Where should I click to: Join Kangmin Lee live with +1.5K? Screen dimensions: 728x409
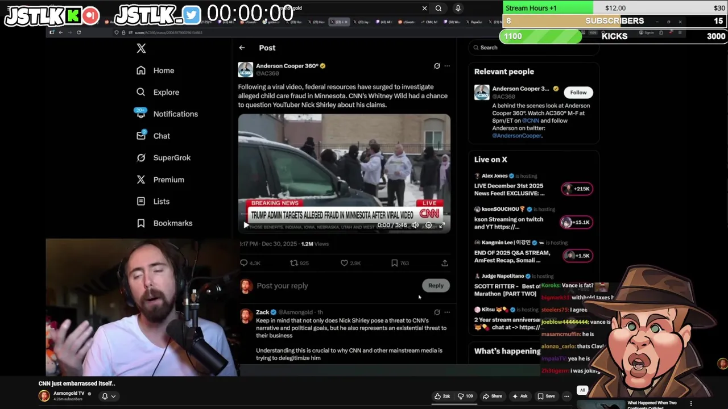click(577, 256)
